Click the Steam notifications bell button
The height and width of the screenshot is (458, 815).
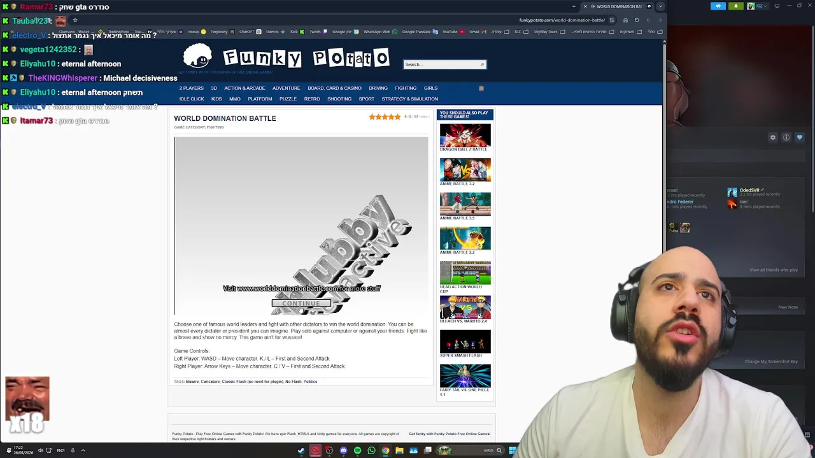[x=736, y=6]
